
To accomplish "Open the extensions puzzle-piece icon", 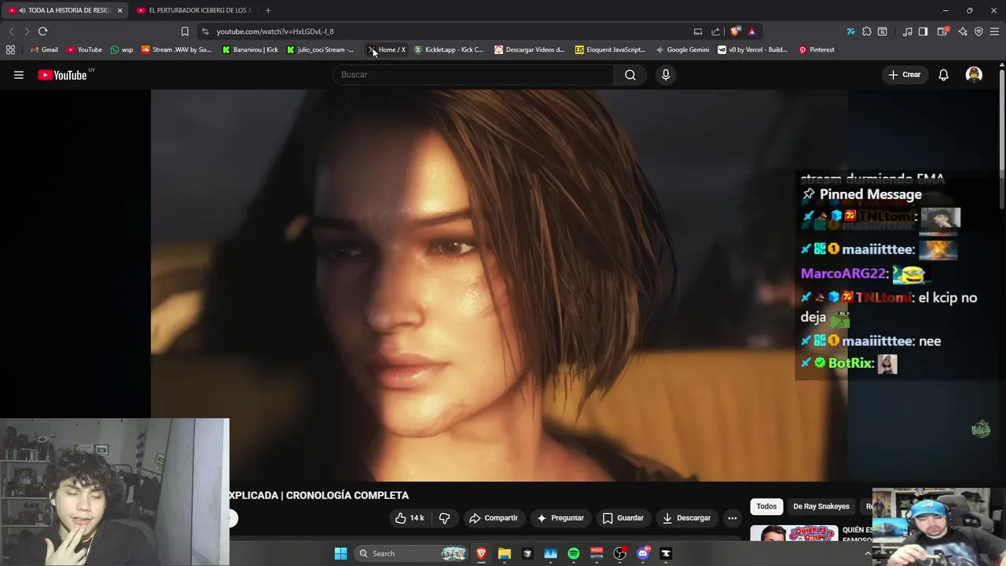I will point(866,31).
